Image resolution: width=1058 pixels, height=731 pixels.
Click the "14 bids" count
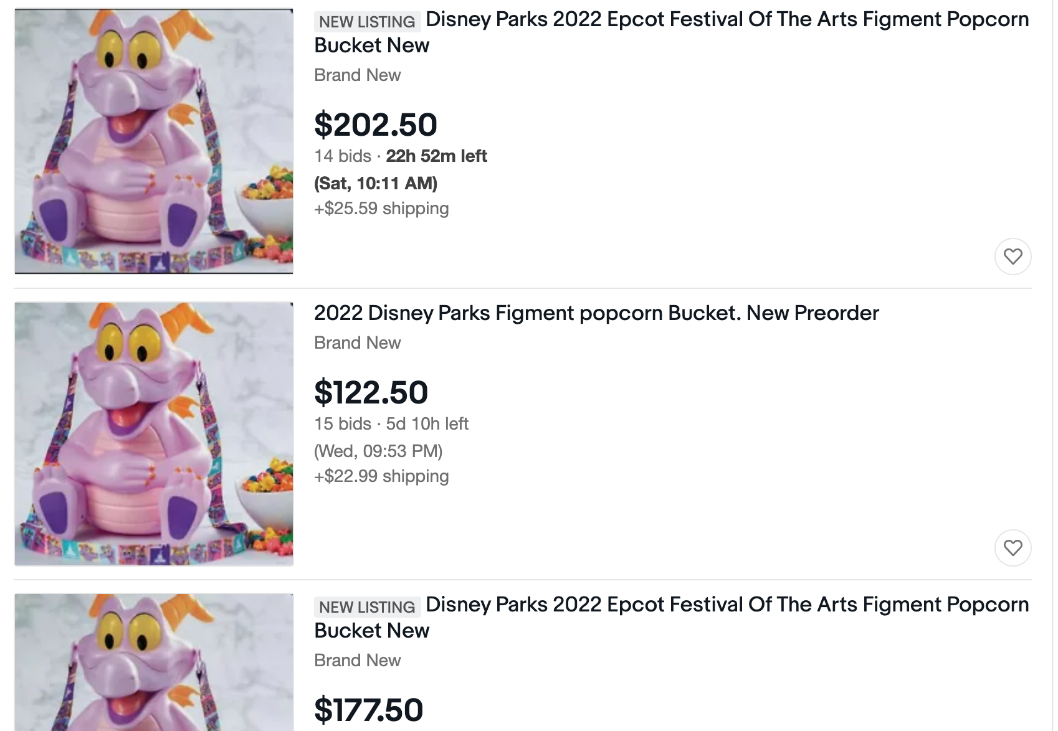point(343,156)
